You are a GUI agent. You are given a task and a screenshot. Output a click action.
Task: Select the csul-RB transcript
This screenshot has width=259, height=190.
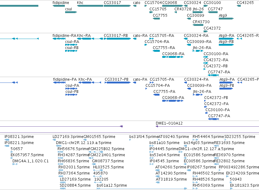tap(71, 51)
